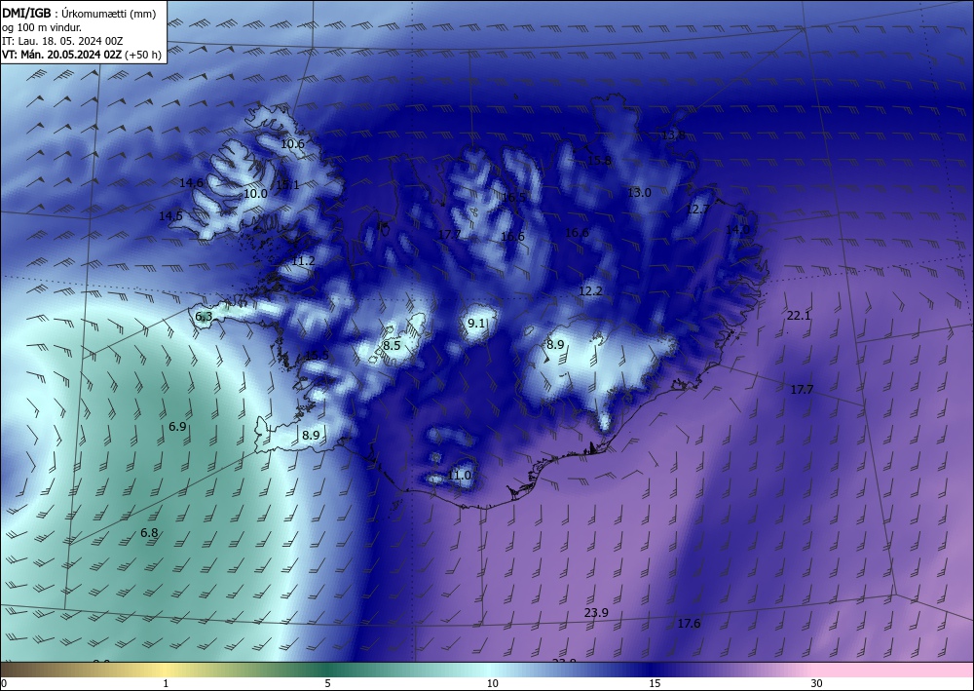
Task: Click the map value "13.8"
Action: (673, 135)
